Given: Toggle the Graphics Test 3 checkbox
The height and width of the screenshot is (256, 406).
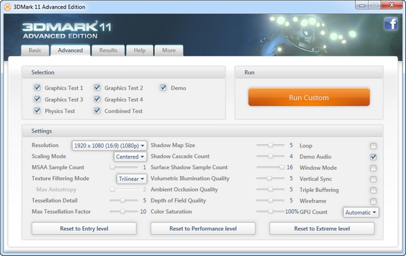Looking at the screenshot, I should pyautogui.click(x=37, y=99).
